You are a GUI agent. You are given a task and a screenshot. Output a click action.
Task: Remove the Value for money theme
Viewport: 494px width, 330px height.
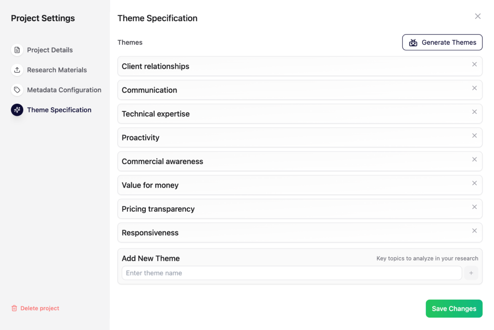[x=474, y=183]
